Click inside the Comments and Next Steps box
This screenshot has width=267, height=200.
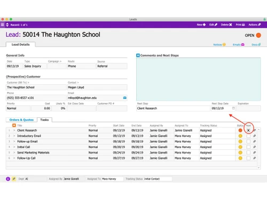coord(199,79)
